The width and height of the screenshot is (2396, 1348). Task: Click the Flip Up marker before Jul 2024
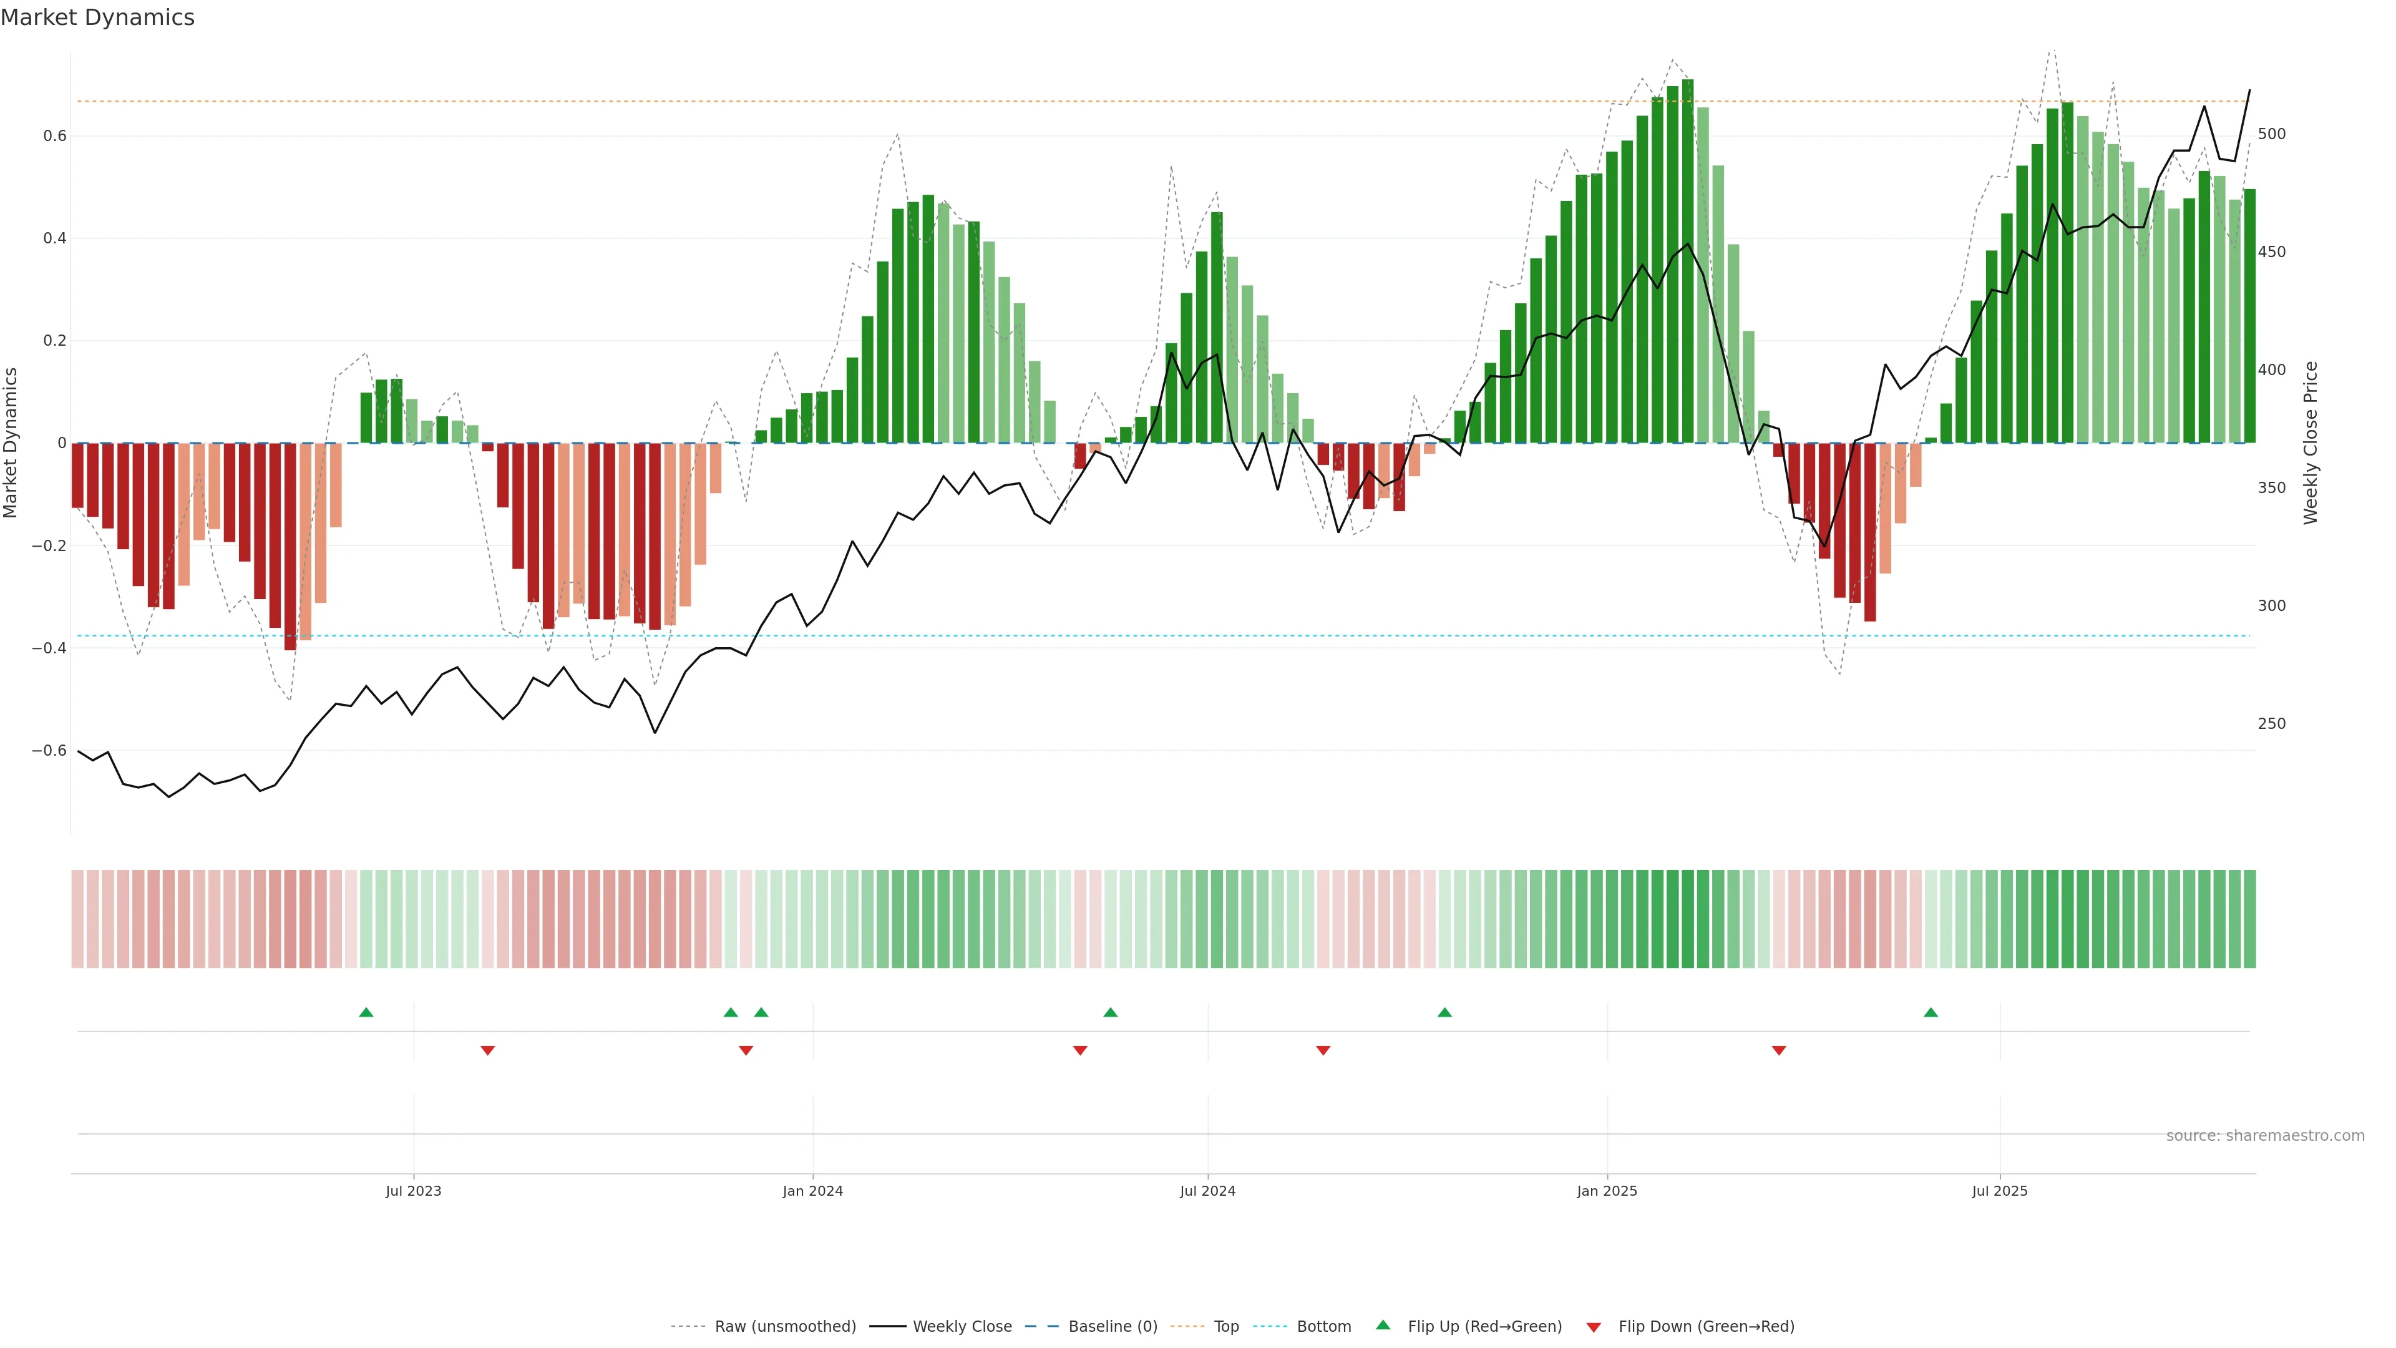coord(1109,1012)
